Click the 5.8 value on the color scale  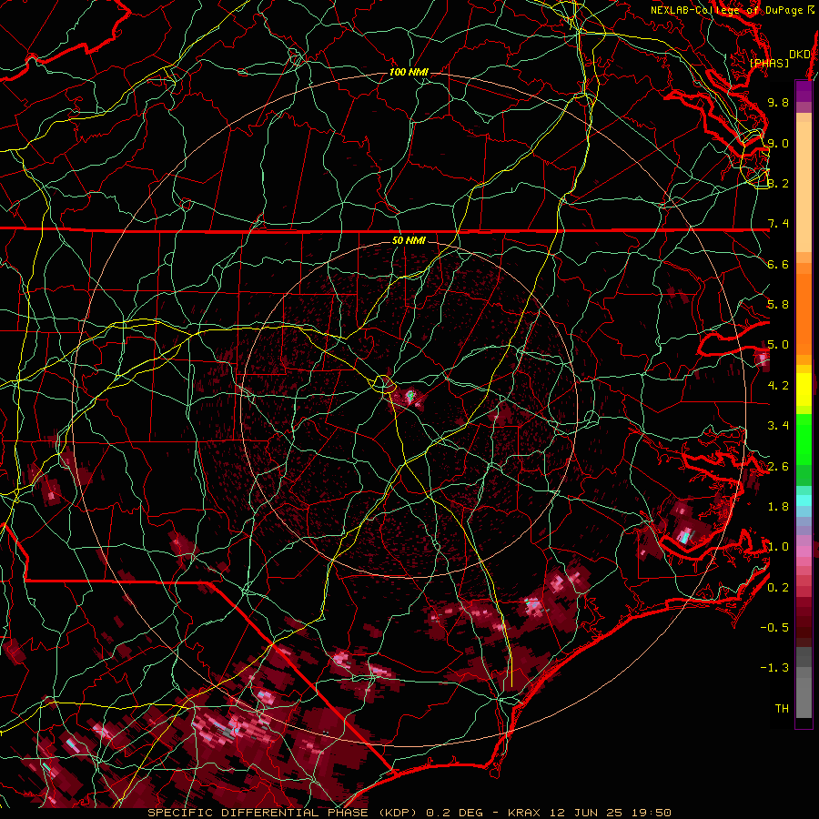(x=778, y=305)
